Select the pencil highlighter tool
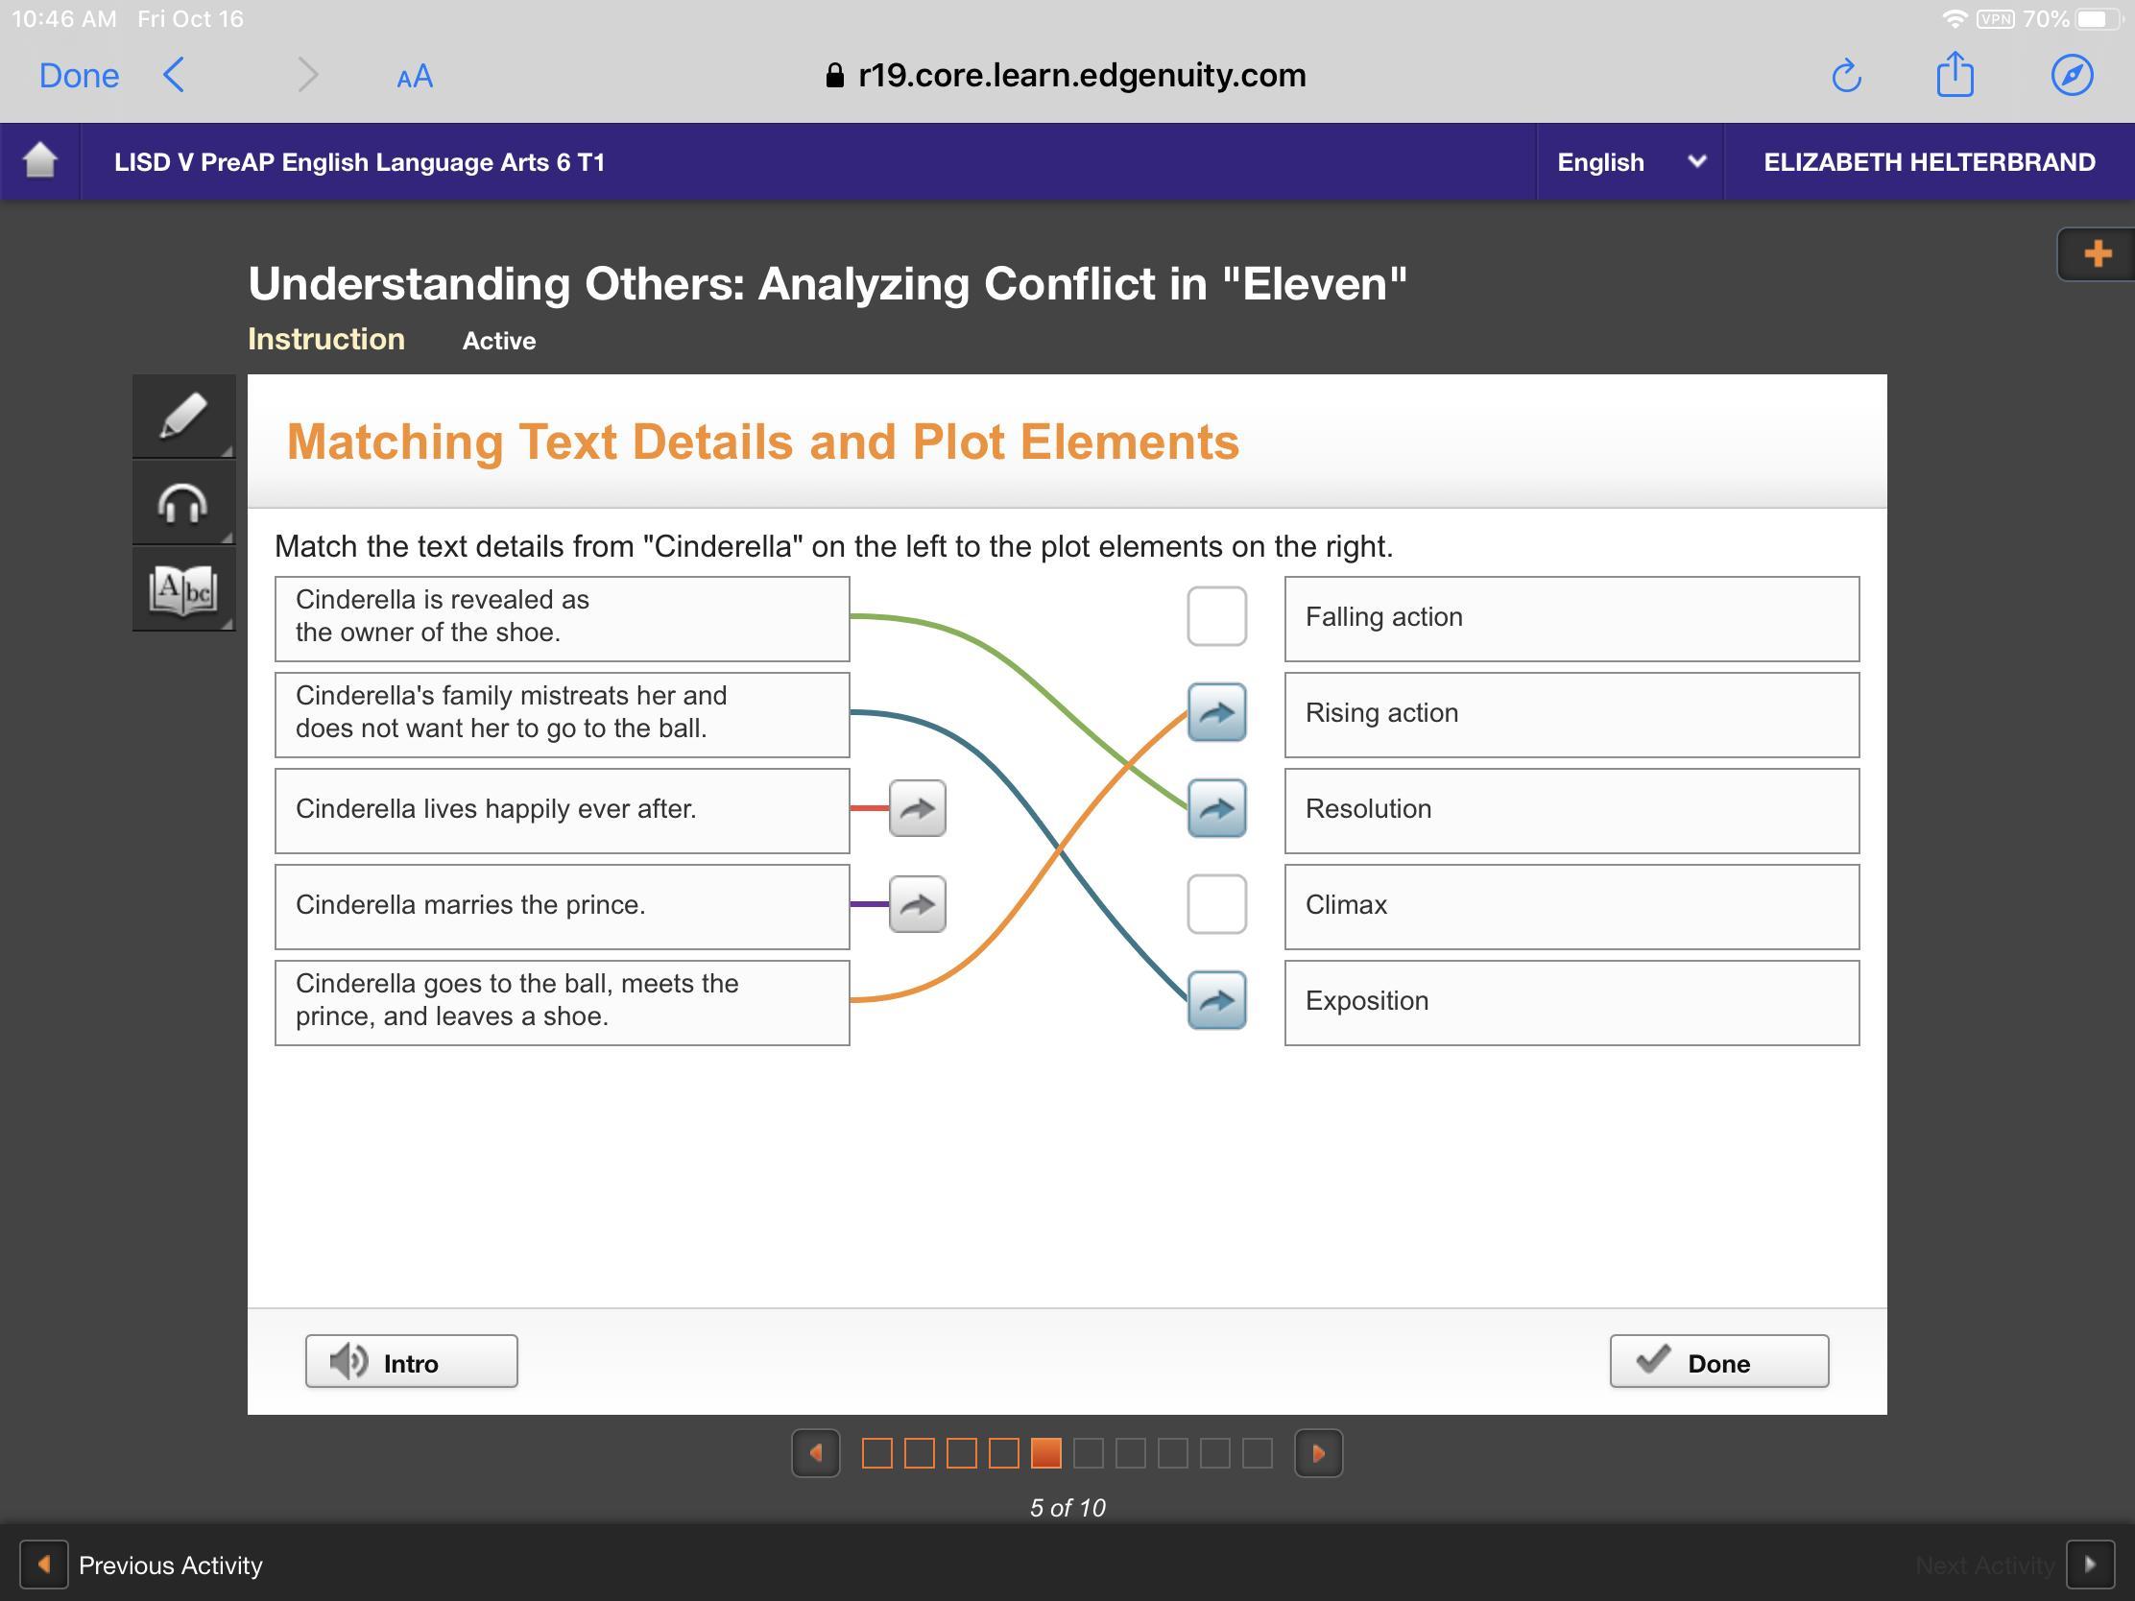Image resolution: width=2135 pixels, height=1601 pixels. point(182,417)
